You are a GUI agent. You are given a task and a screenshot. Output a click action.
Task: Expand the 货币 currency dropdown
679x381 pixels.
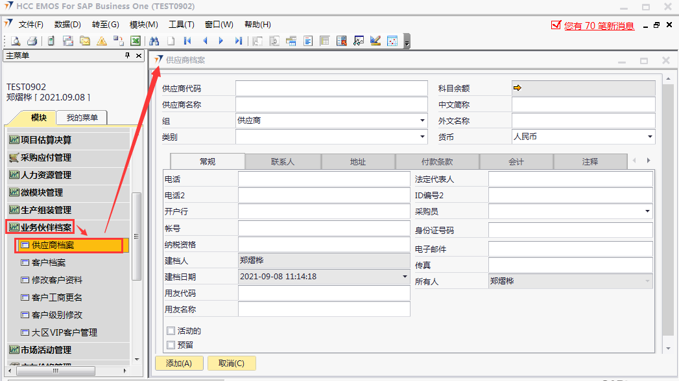(x=650, y=137)
